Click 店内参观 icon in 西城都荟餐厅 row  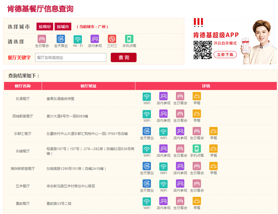pos(164,114)
